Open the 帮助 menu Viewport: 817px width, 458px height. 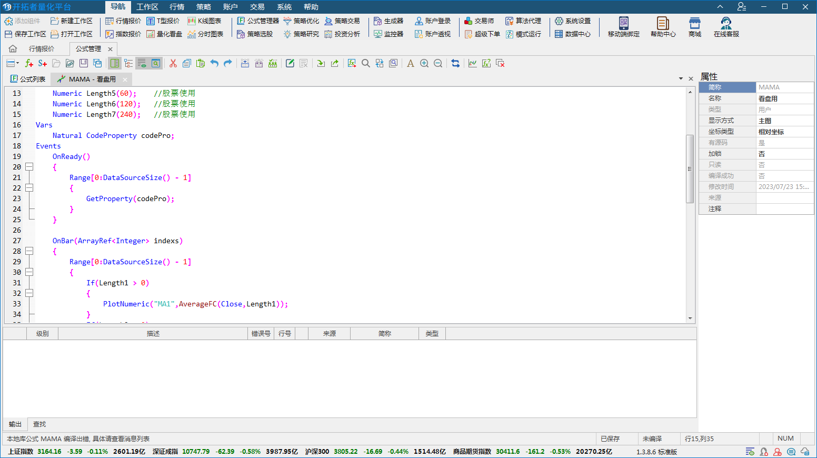tap(311, 7)
